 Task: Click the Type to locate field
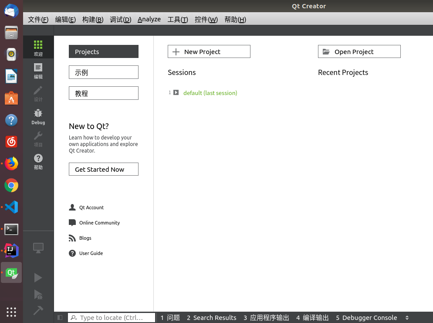[111, 317]
